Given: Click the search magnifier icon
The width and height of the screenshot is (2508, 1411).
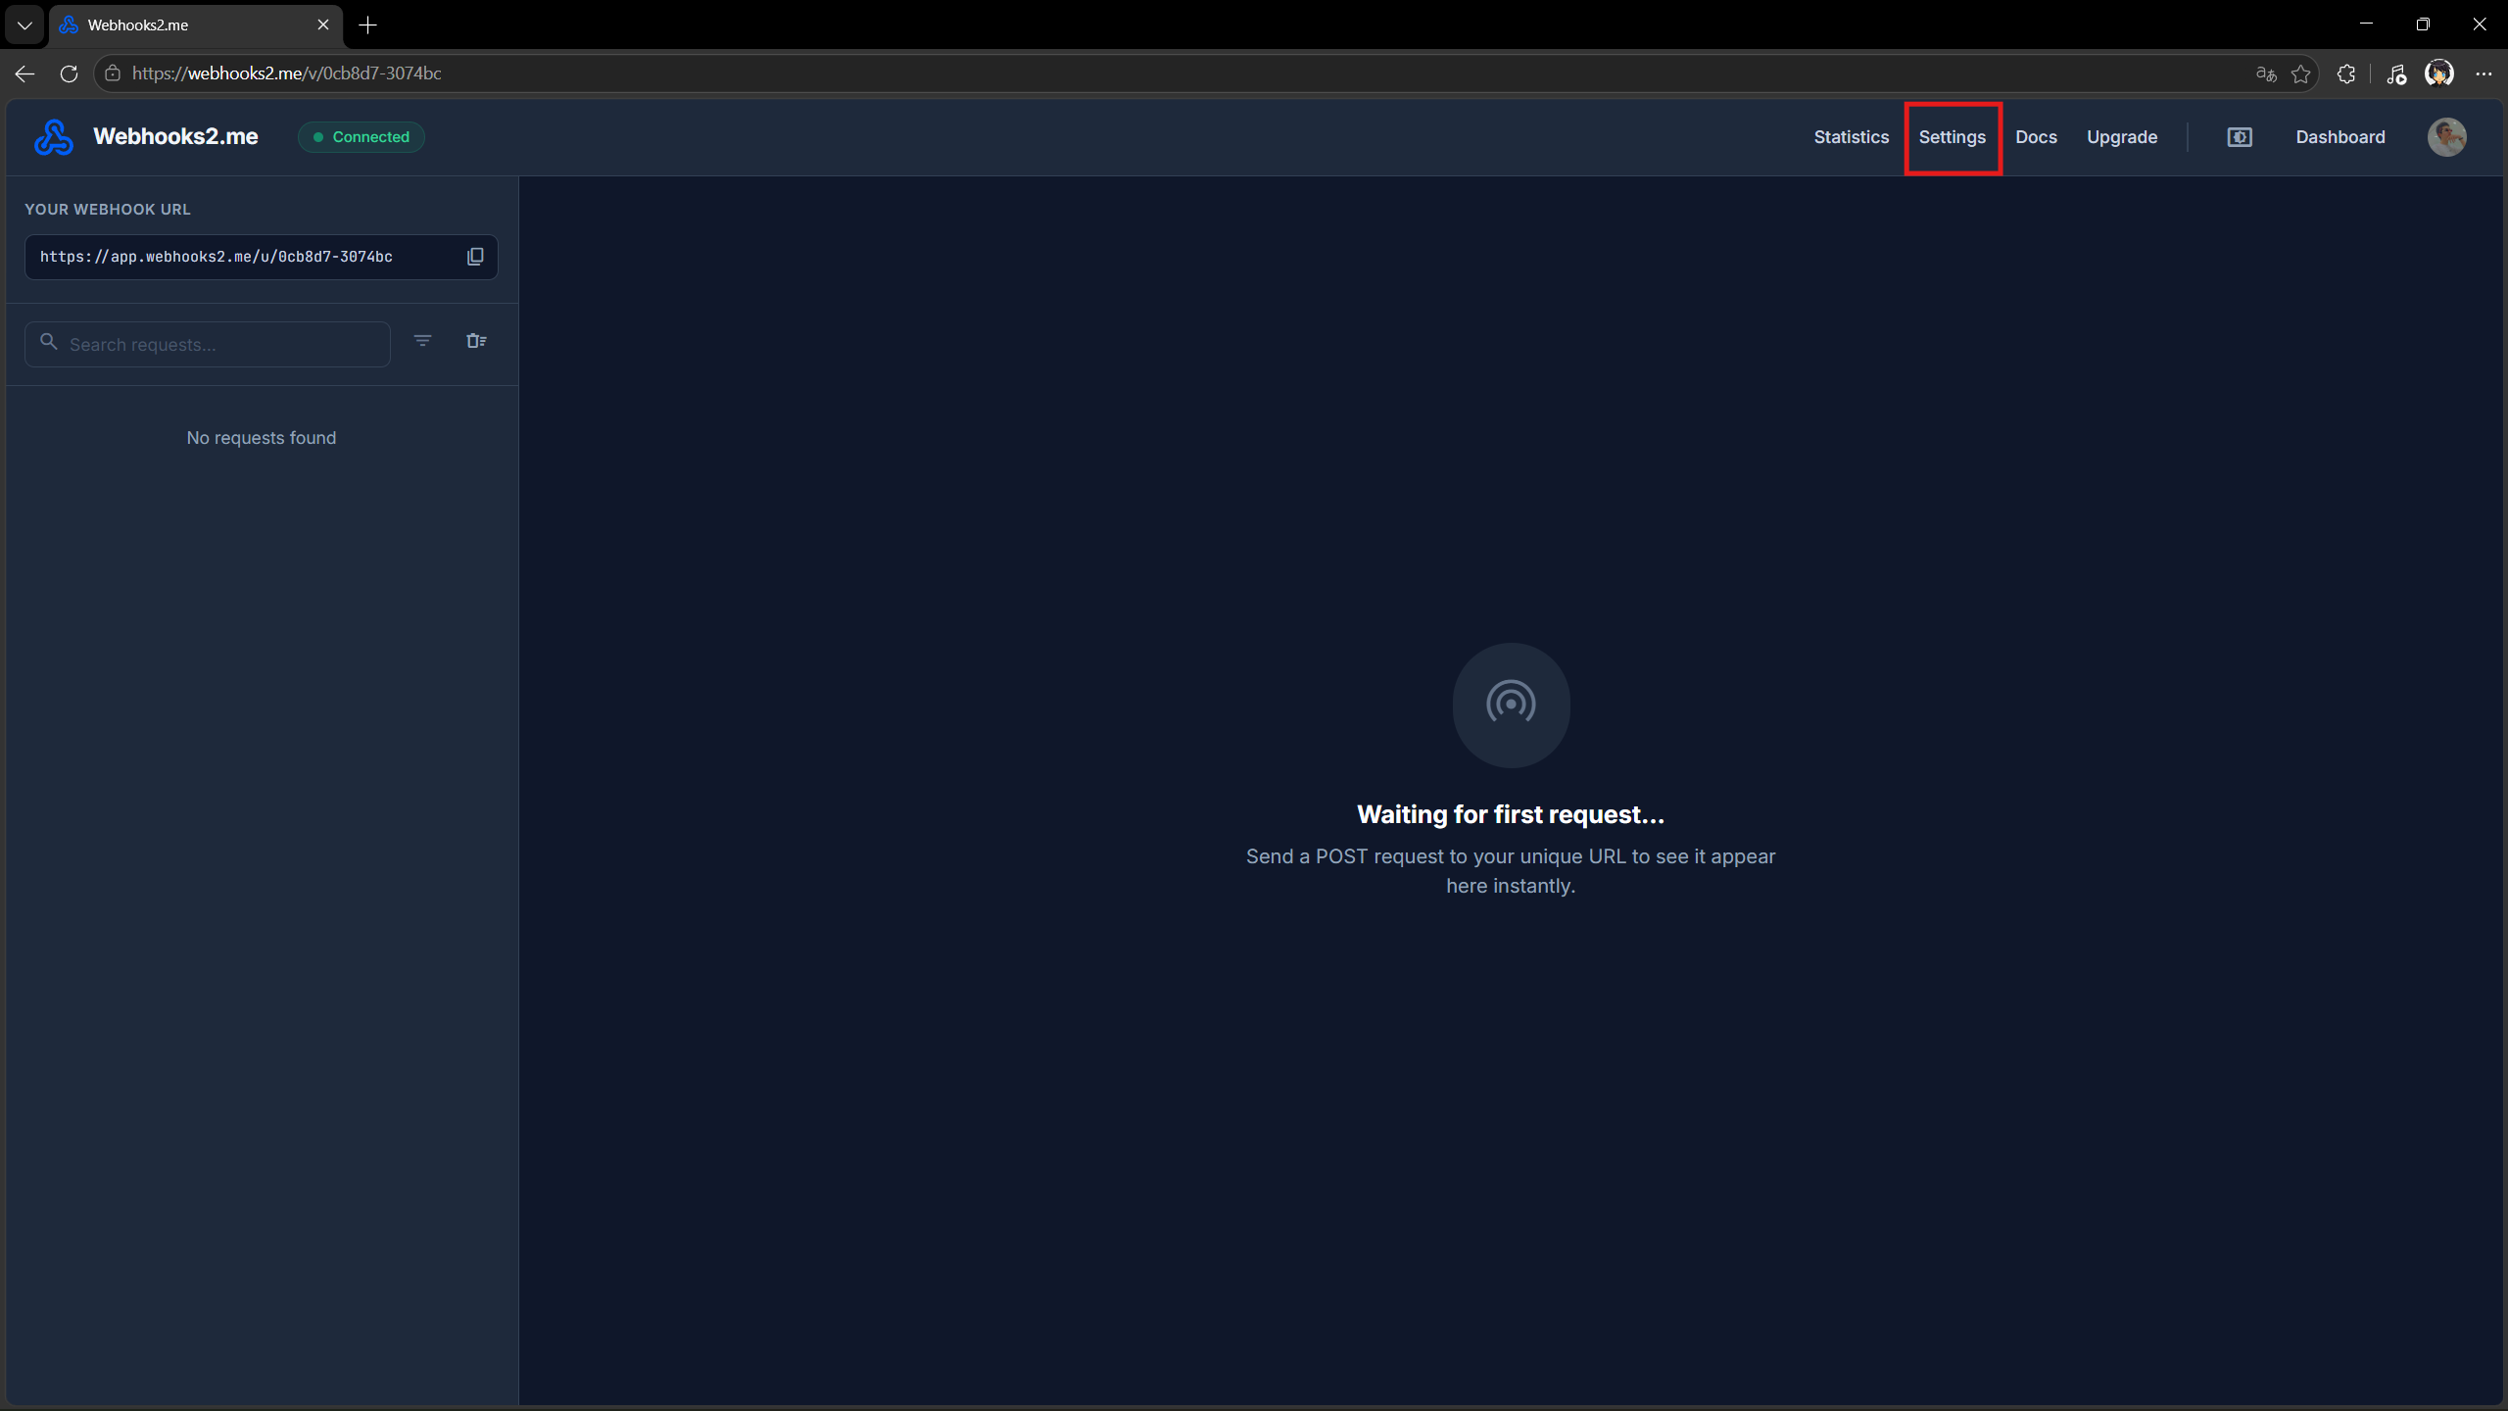Looking at the screenshot, I should point(49,342).
